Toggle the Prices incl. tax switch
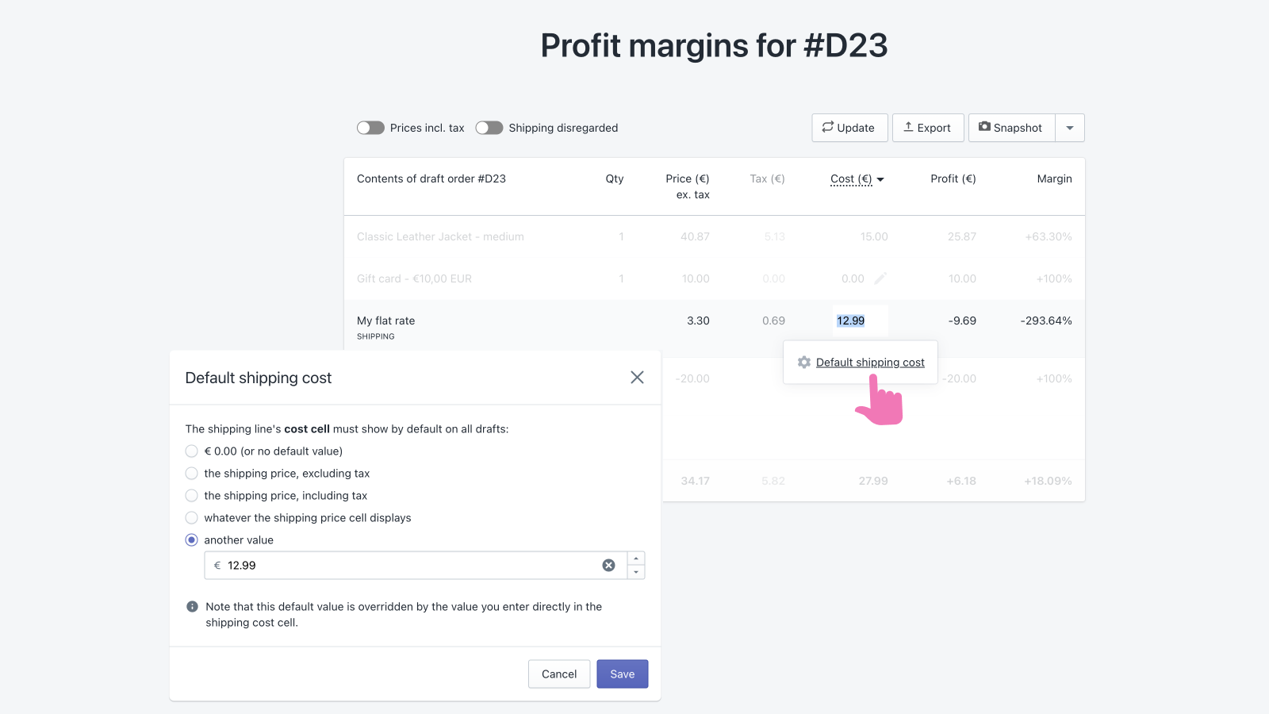The image size is (1269, 714). (x=370, y=128)
